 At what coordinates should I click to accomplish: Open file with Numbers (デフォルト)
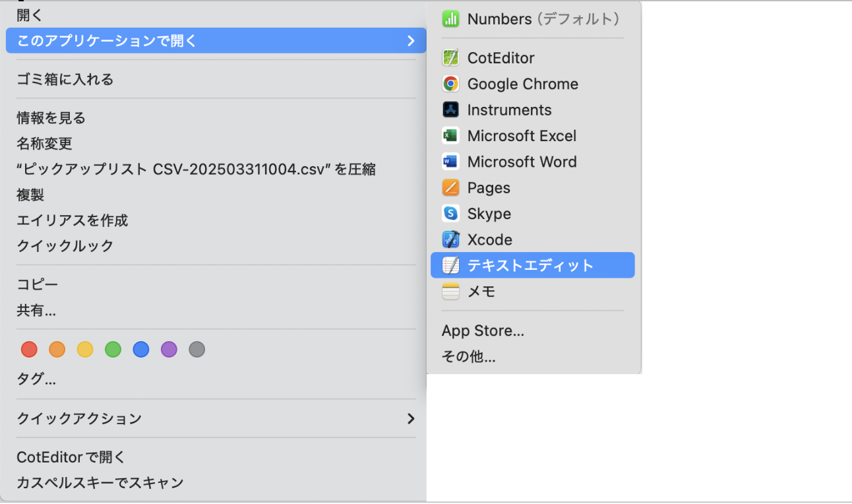point(533,19)
